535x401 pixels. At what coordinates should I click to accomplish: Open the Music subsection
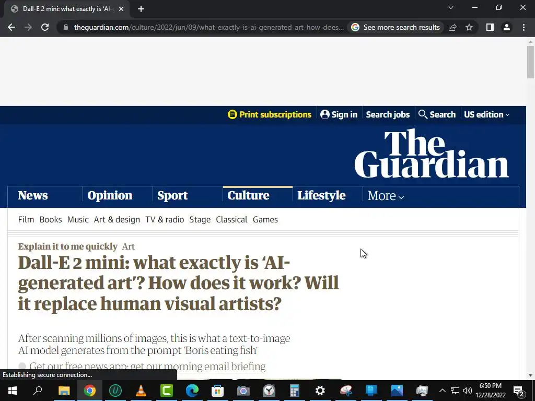(78, 220)
